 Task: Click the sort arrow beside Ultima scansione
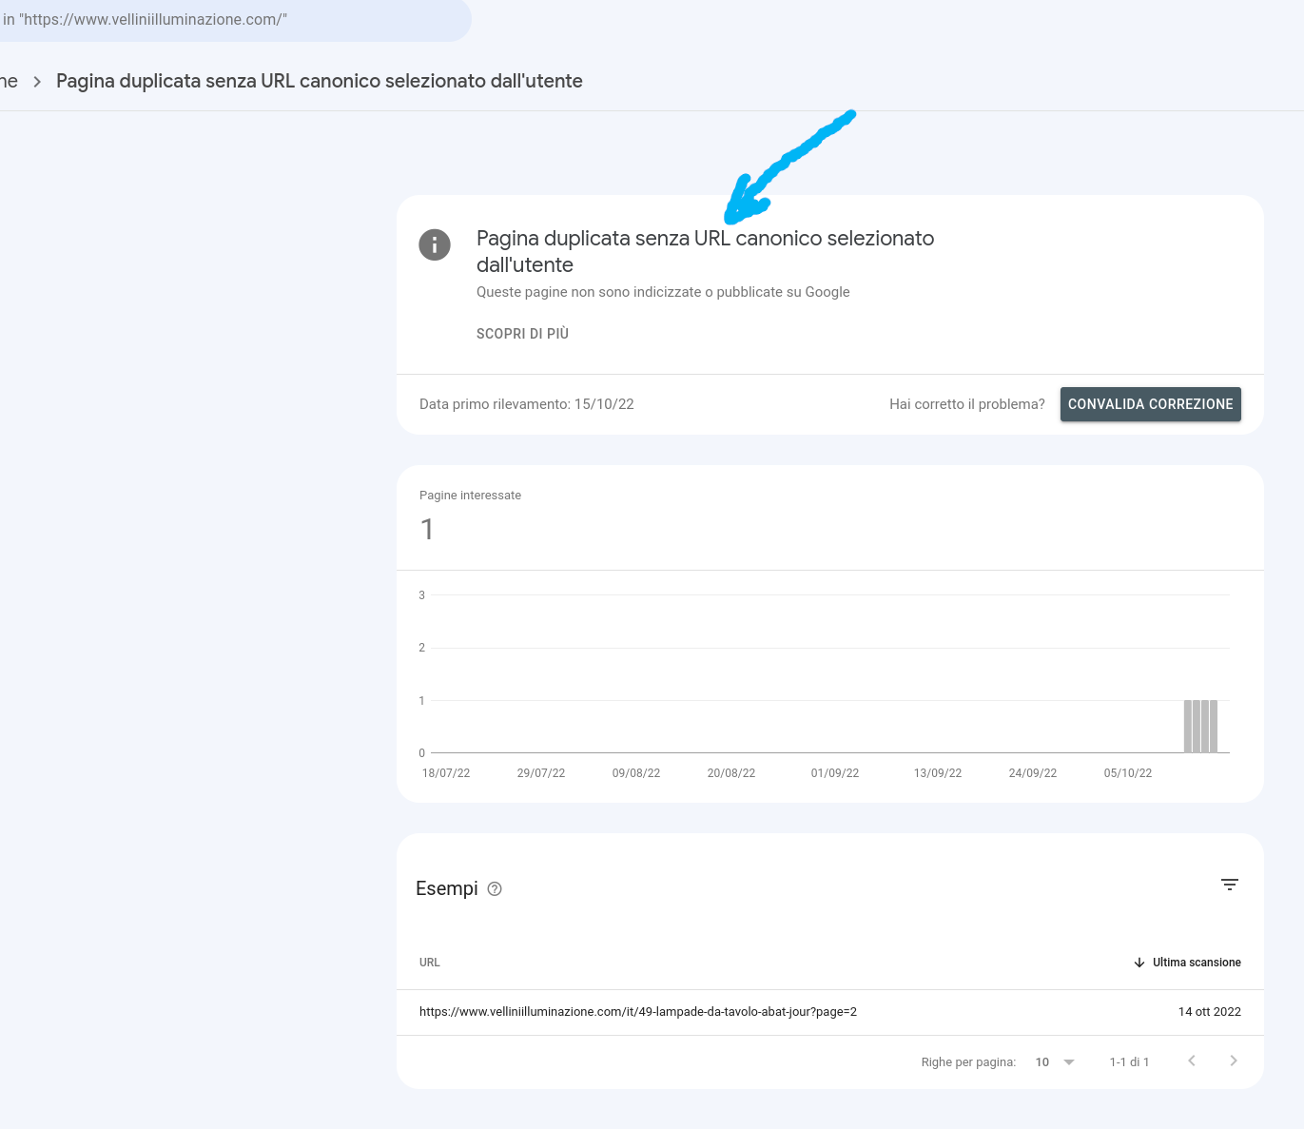(x=1139, y=963)
